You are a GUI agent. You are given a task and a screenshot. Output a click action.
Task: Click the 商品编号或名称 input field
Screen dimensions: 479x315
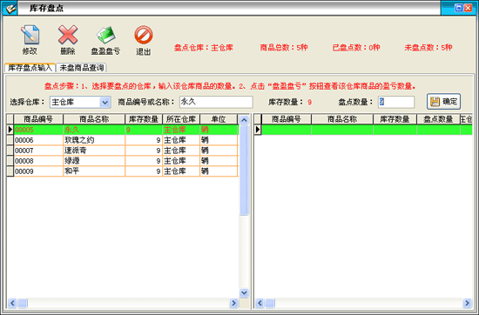216,102
